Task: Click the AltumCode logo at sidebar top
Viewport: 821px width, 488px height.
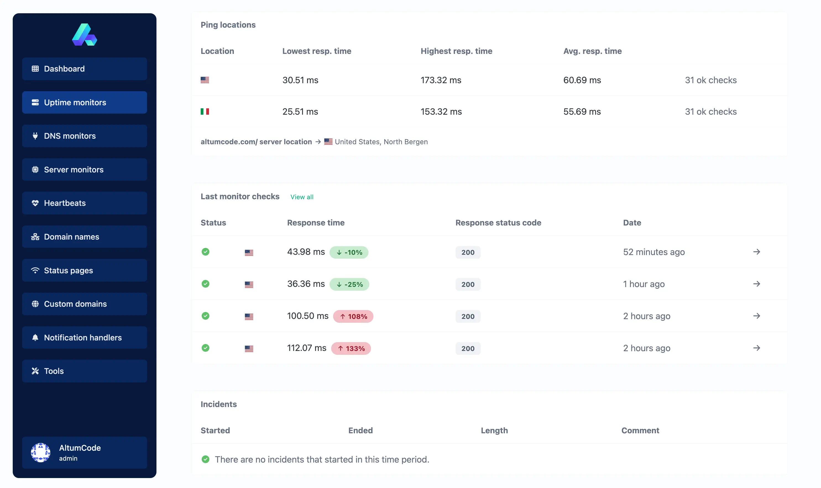Action: click(x=85, y=34)
